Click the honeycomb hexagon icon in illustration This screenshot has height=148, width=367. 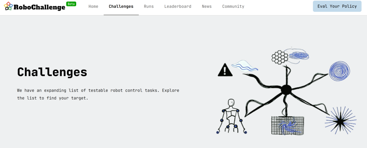280,57
